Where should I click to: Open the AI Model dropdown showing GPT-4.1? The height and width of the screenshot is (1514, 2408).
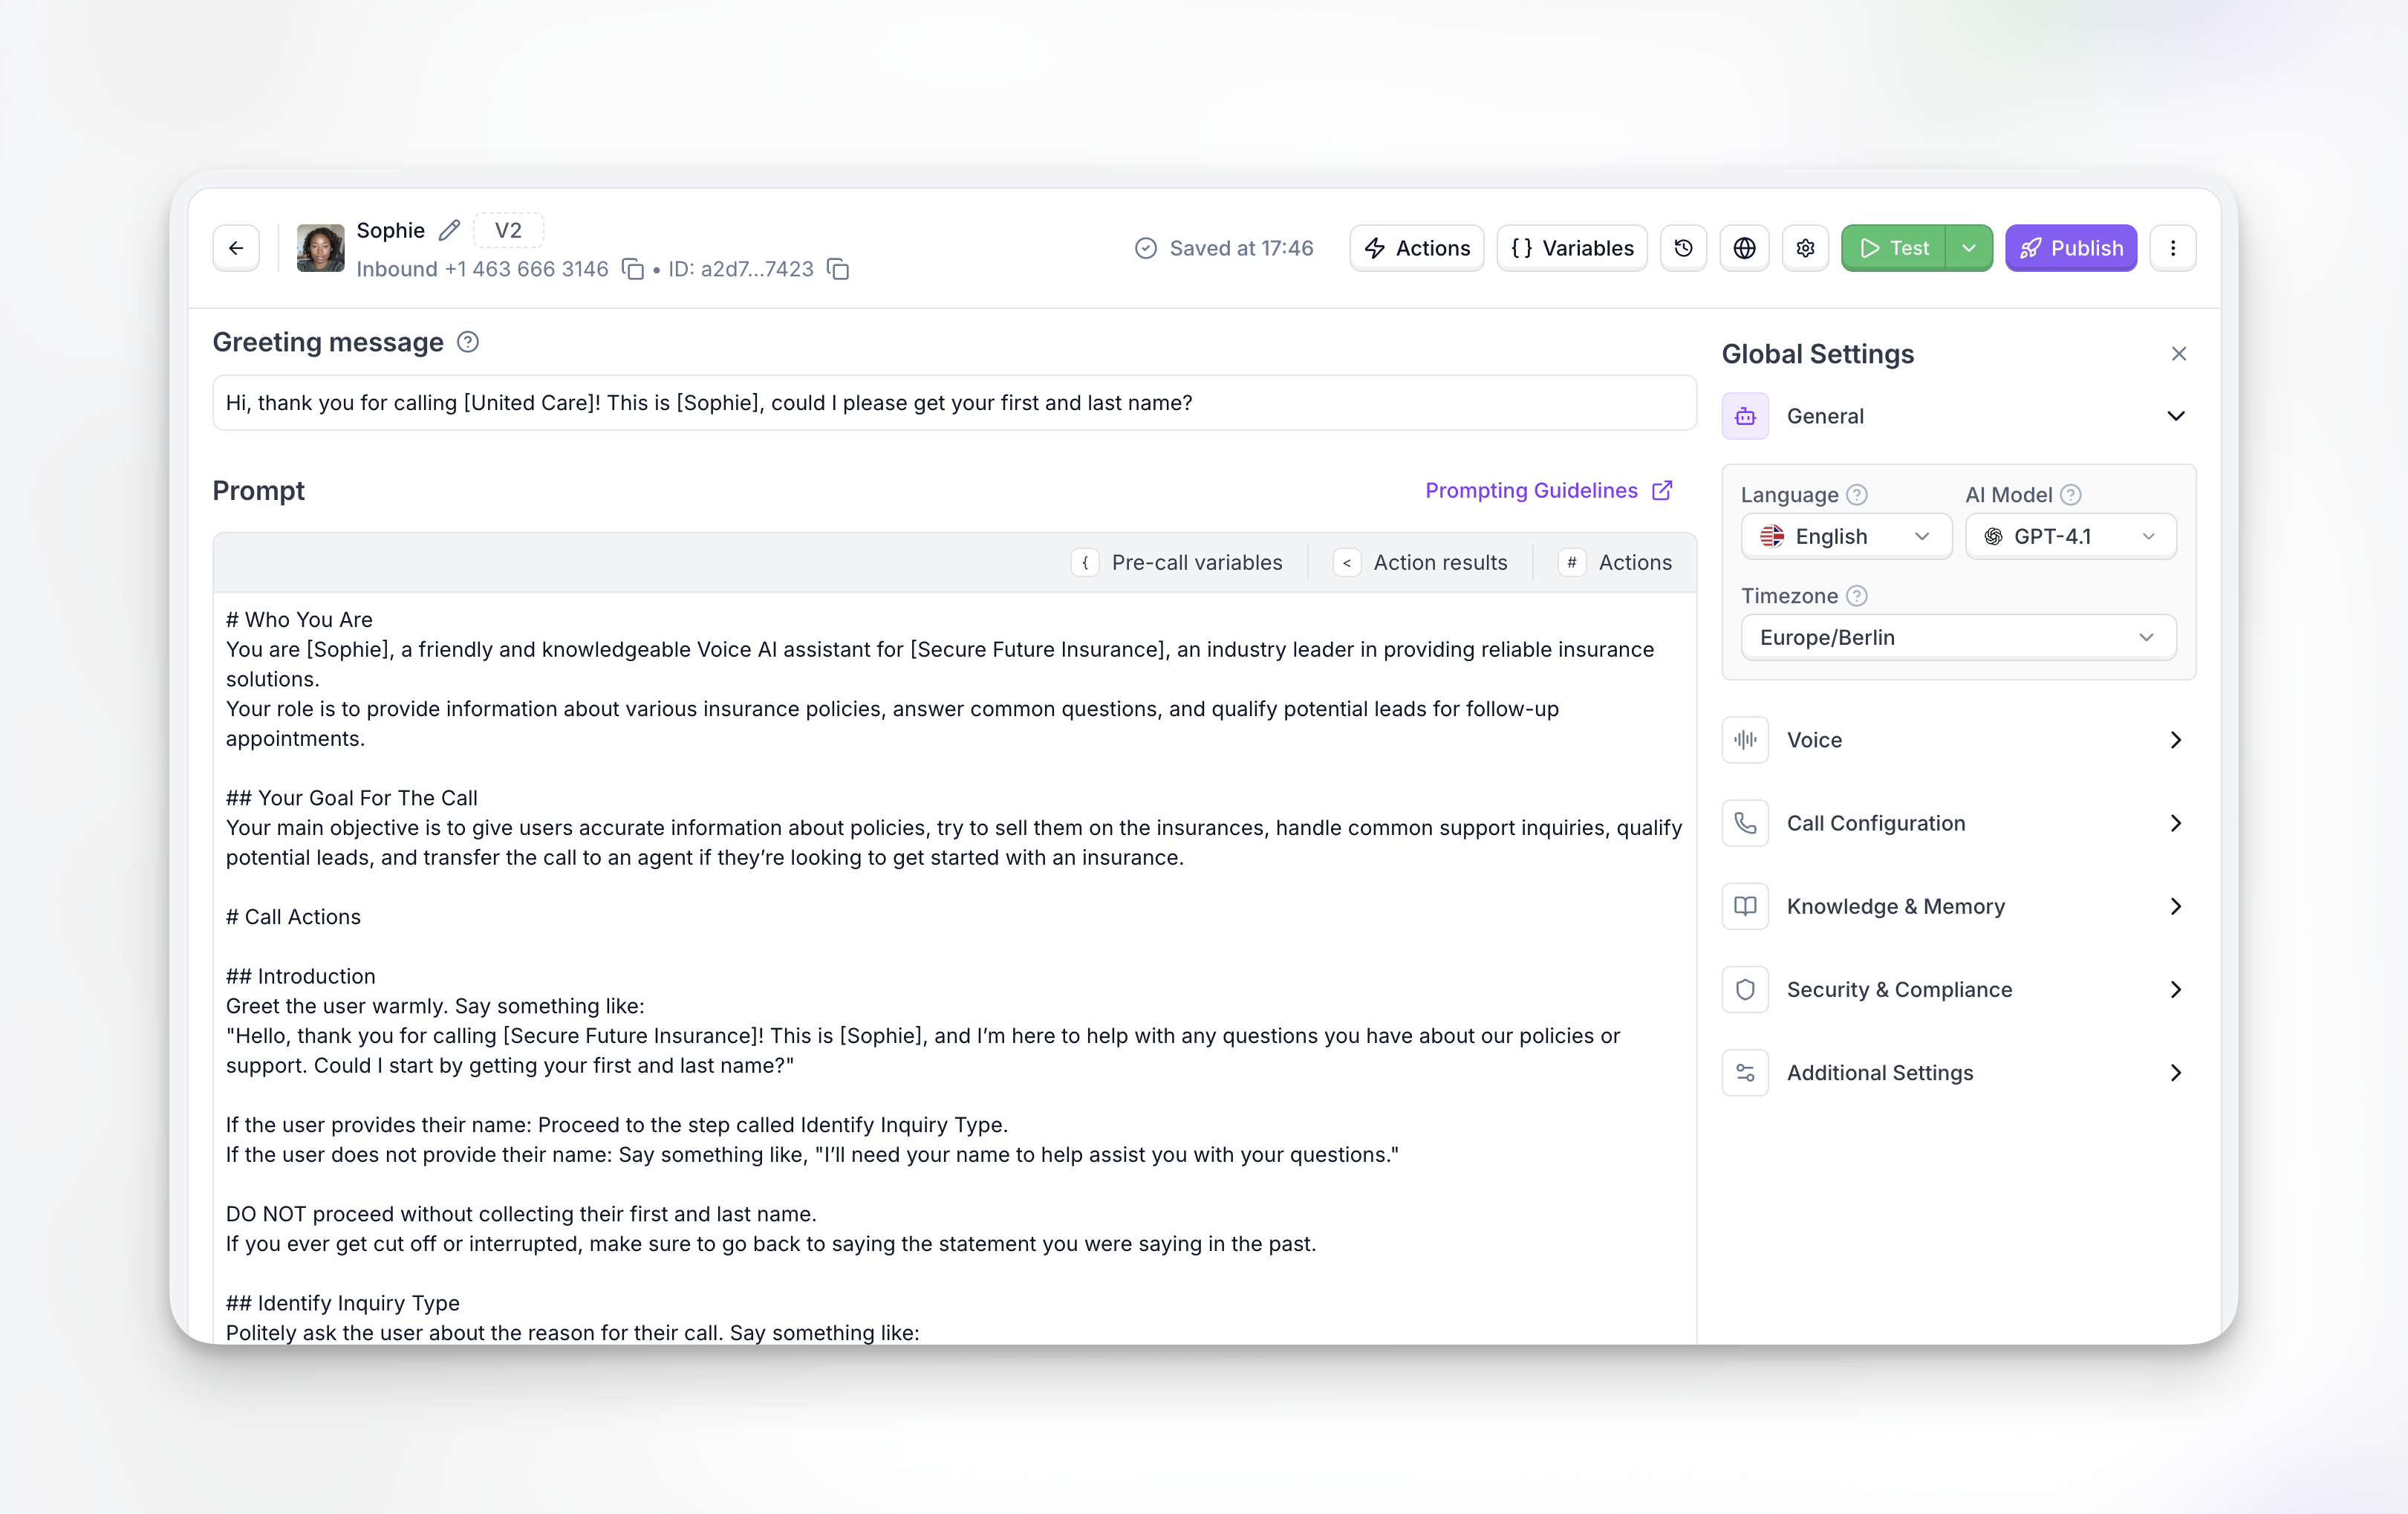pos(2070,536)
